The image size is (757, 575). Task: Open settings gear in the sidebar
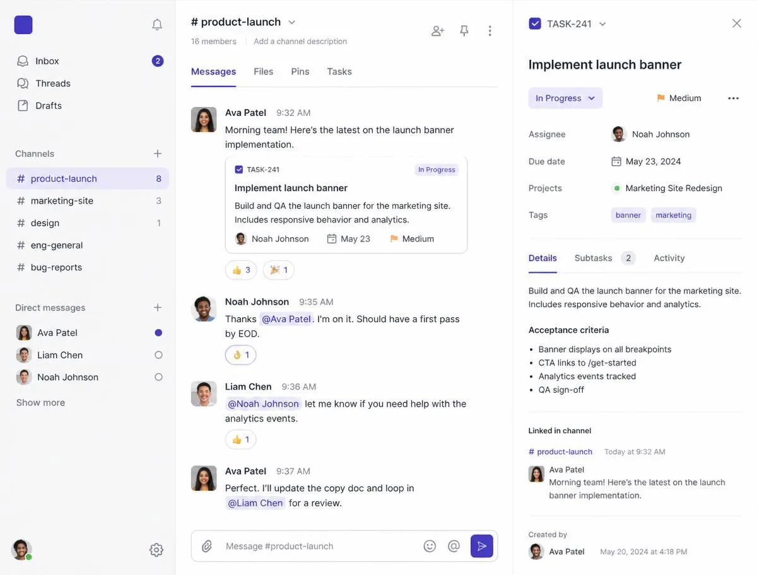tap(156, 550)
